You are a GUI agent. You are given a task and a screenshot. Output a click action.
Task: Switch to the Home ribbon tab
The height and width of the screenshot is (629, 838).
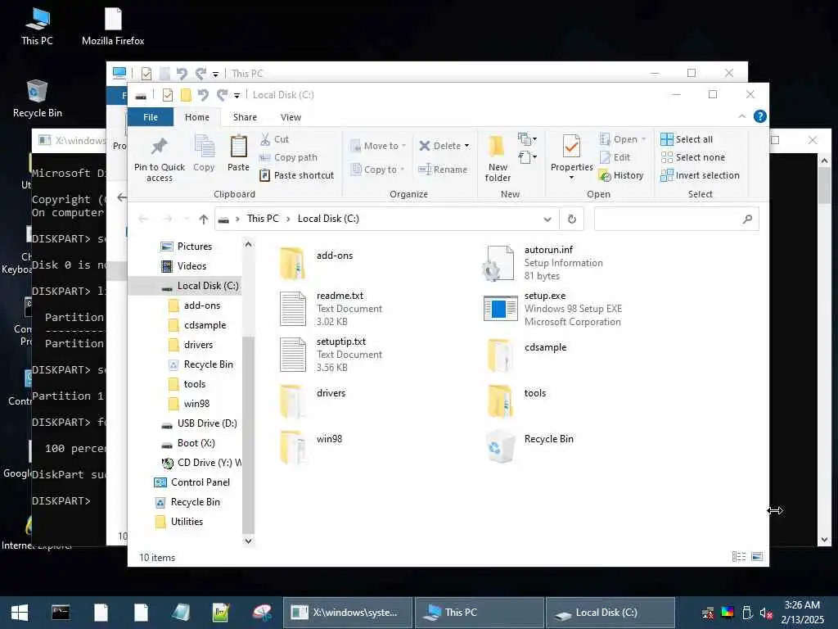(197, 117)
